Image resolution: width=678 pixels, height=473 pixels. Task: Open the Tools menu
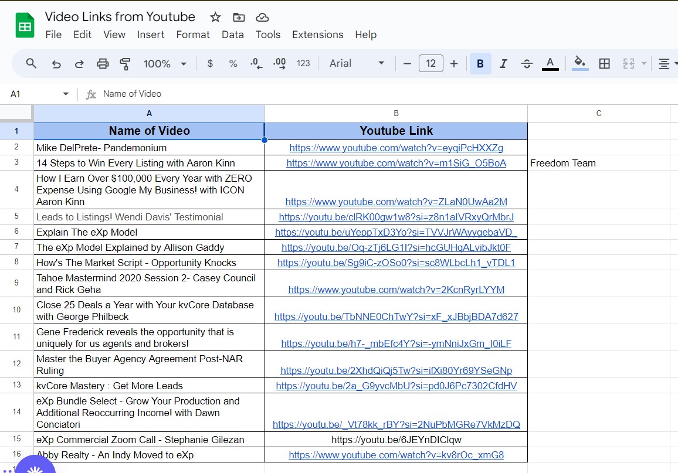(268, 35)
